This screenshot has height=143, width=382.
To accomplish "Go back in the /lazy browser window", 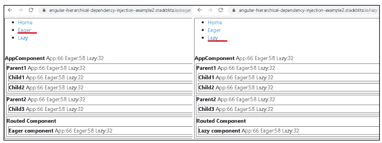I will pos(199,11).
